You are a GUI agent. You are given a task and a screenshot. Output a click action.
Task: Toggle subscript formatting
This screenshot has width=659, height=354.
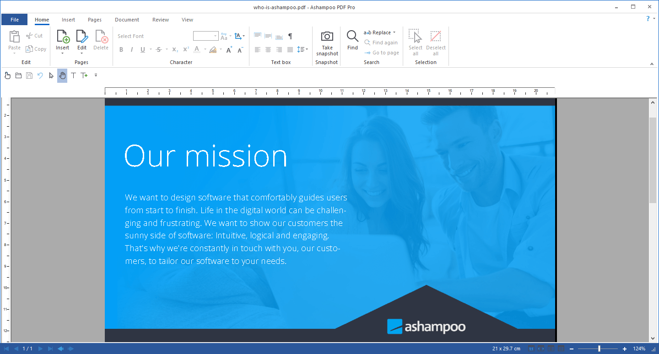click(174, 49)
